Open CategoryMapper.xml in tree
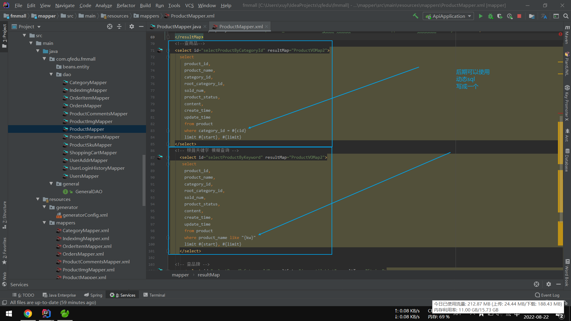 click(x=86, y=230)
